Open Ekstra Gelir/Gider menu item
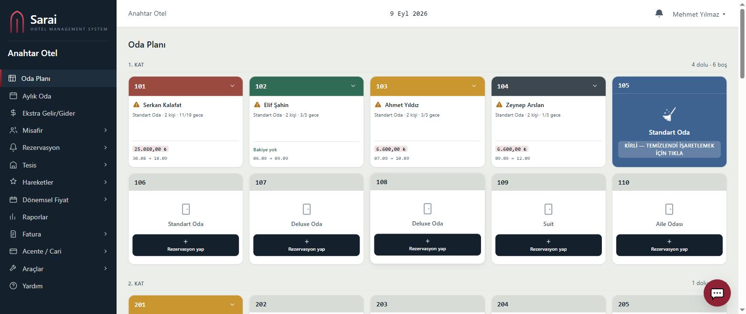 [58, 113]
